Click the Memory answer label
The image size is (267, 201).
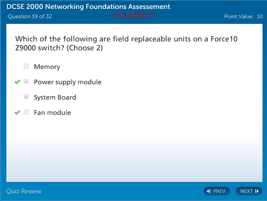point(47,67)
